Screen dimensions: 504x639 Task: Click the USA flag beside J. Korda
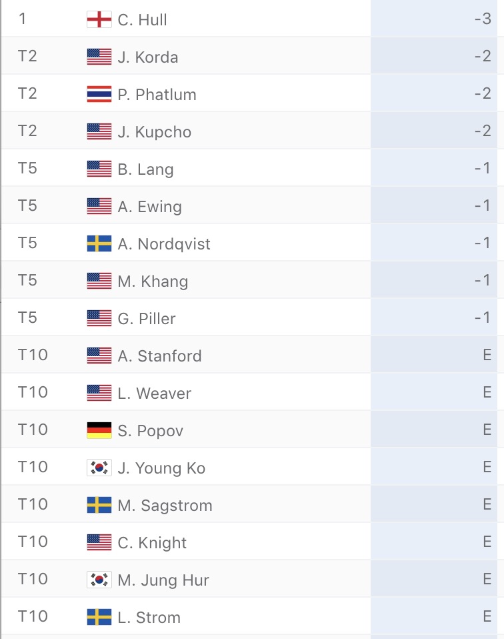99,57
